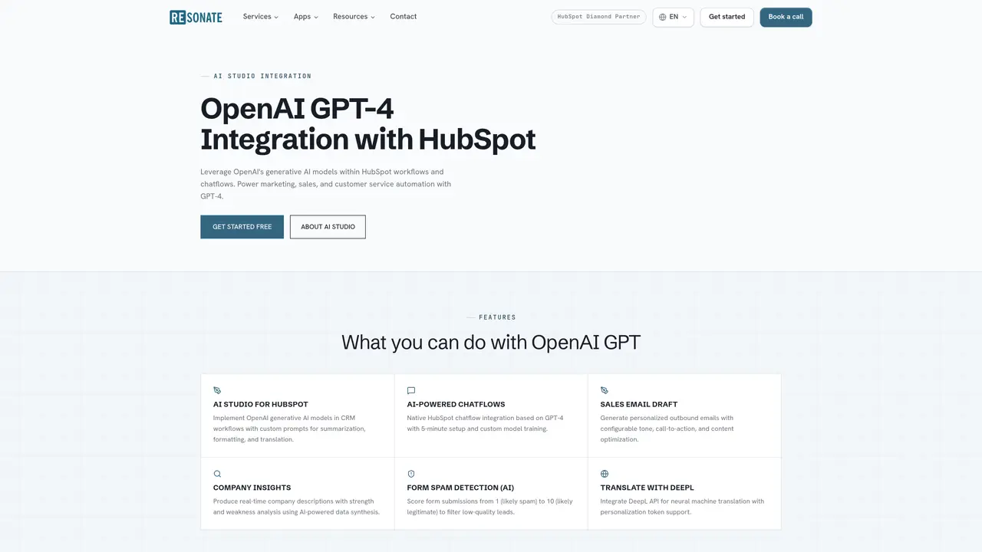Open the Contact page
The height and width of the screenshot is (552, 982).
tap(404, 17)
